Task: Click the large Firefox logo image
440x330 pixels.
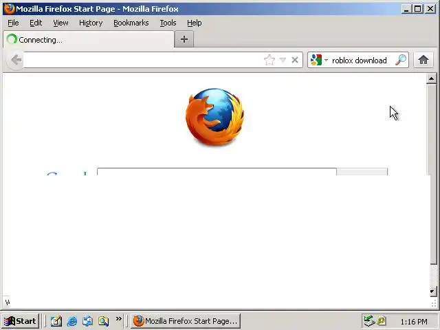Action: tap(215, 117)
